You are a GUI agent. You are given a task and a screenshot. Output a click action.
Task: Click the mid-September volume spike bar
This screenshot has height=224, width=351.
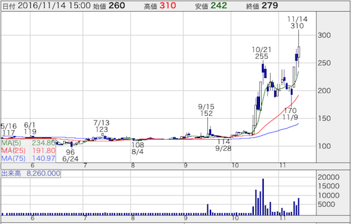pyautogui.click(x=208, y=210)
